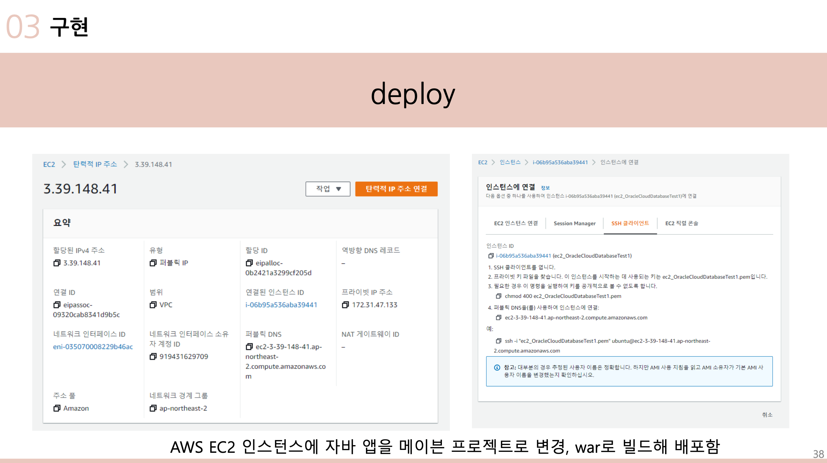Open the 작업 dropdown menu
The height and width of the screenshot is (463, 827).
(328, 189)
